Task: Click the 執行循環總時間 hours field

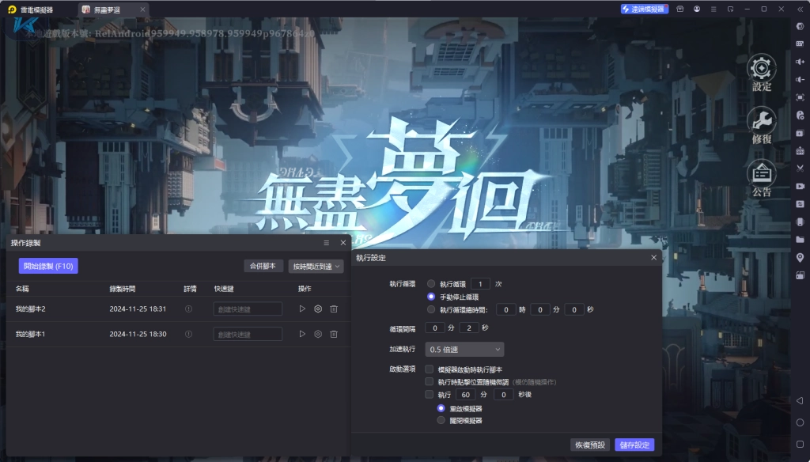Action: coord(506,309)
